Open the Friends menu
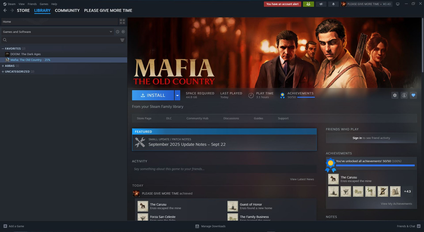Viewport: 424px width, 232px height. [x=32, y=4]
